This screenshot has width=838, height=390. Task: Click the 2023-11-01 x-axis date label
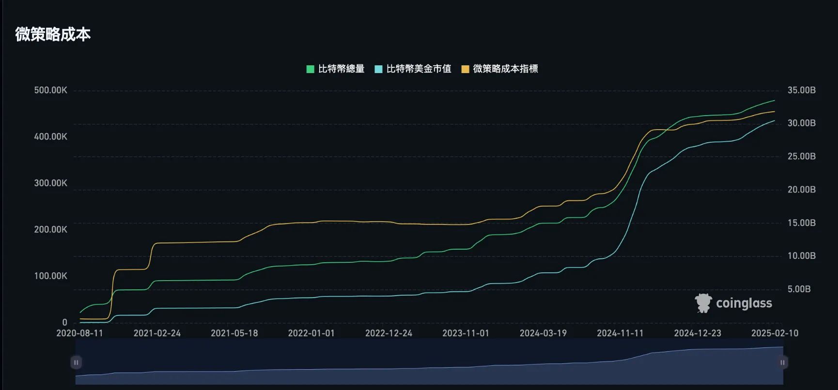466,333
